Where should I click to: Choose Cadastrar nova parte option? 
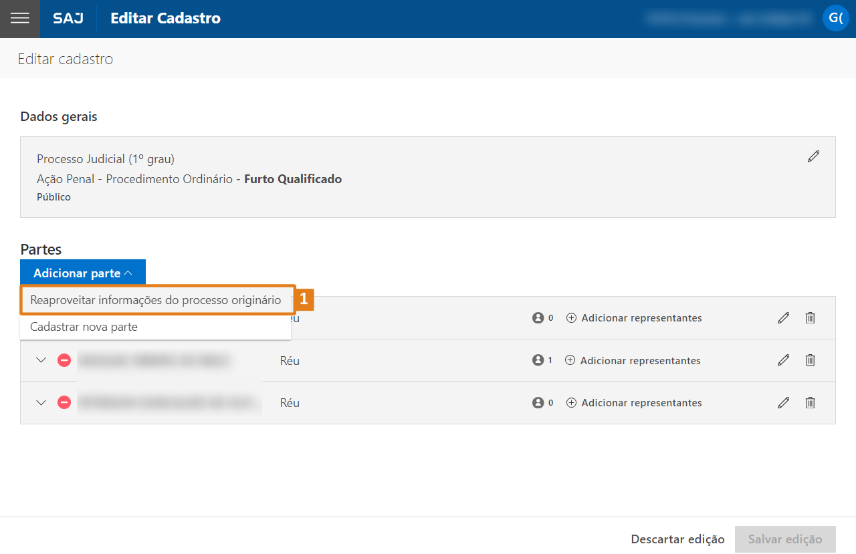[x=84, y=327]
